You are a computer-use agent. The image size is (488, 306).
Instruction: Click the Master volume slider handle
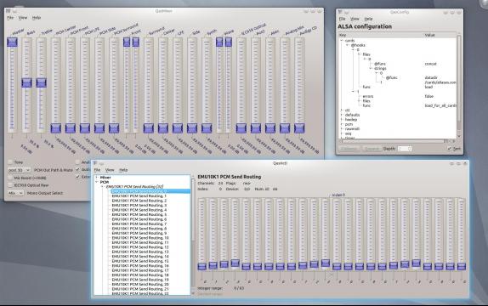[12, 42]
